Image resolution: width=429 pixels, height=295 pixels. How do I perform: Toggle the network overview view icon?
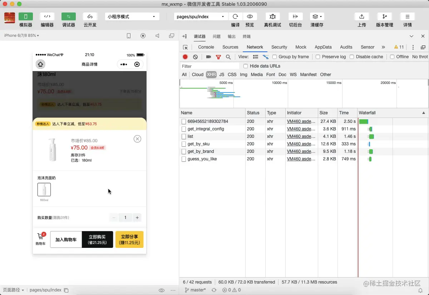265,57
